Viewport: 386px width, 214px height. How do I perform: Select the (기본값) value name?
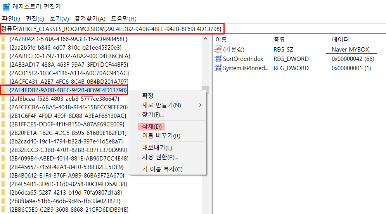coord(234,50)
